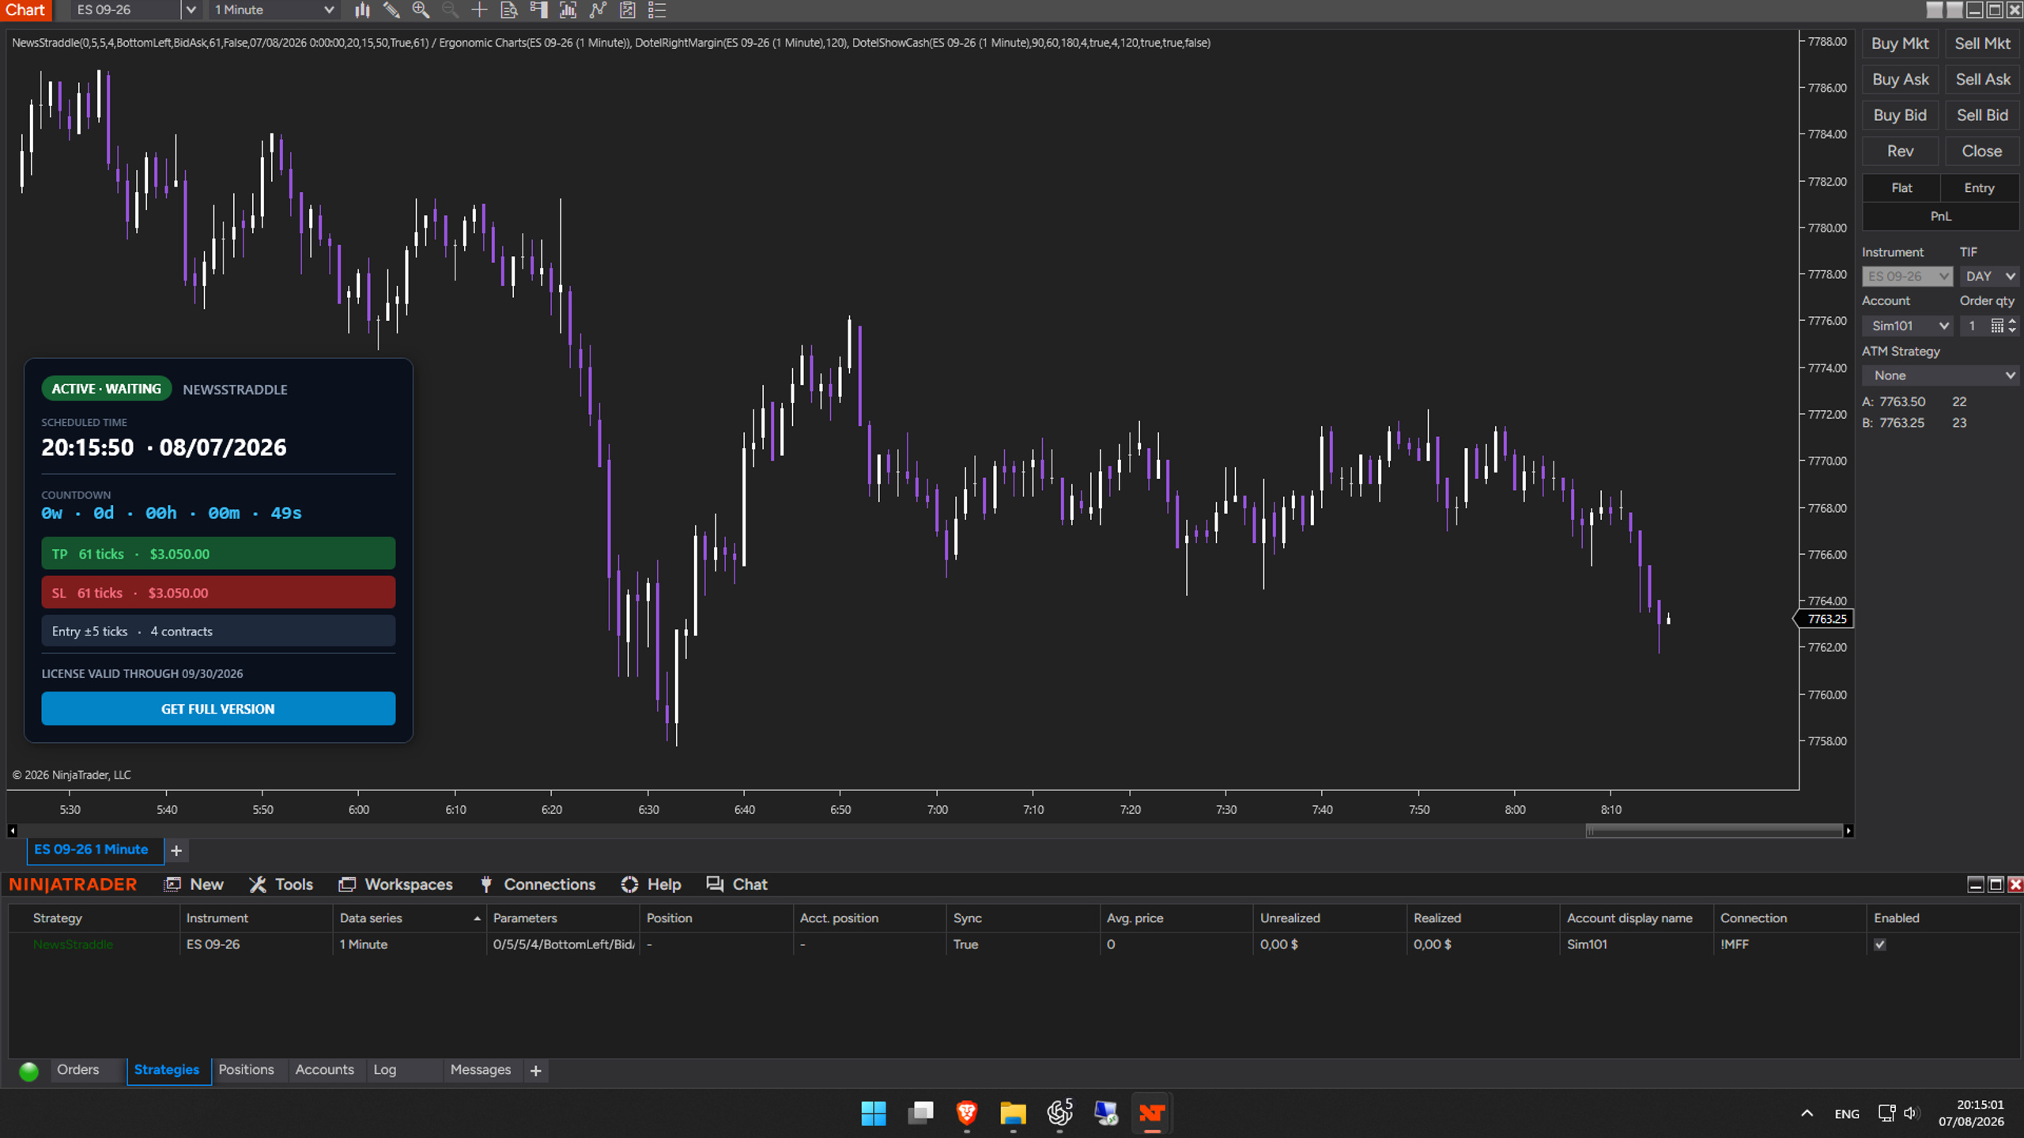Screen dimensions: 2024x1138
Task: Expand the 1 Minute interval dropdown
Action: click(x=329, y=10)
